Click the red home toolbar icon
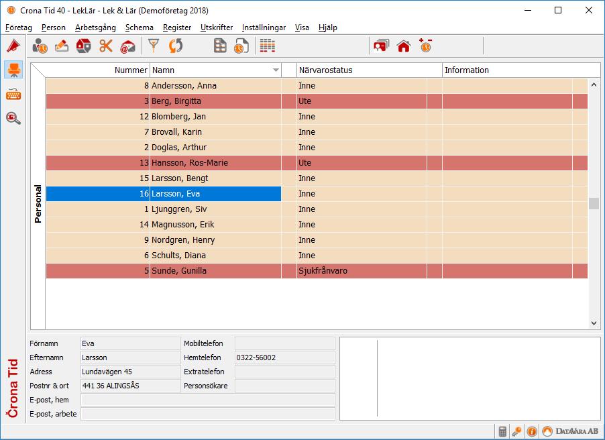Screen dimensions: 605x440 click(x=404, y=46)
